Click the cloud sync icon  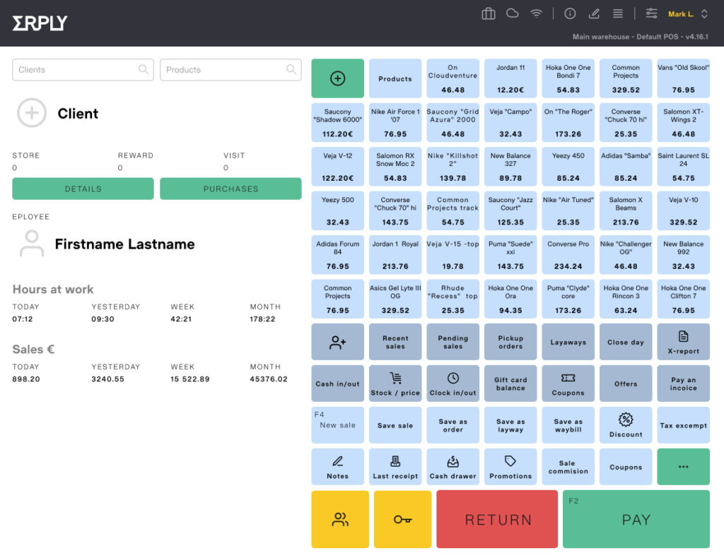coord(512,13)
